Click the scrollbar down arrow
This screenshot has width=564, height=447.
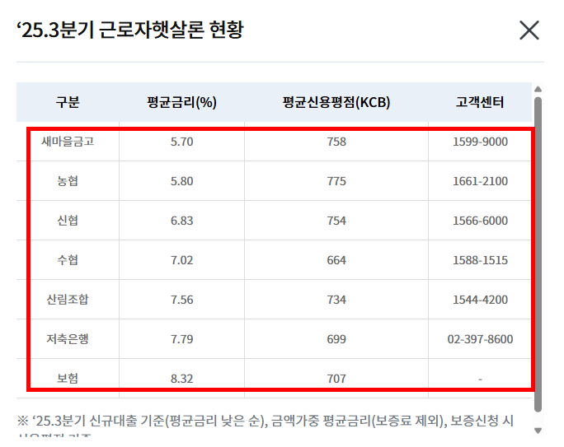(x=538, y=431)
